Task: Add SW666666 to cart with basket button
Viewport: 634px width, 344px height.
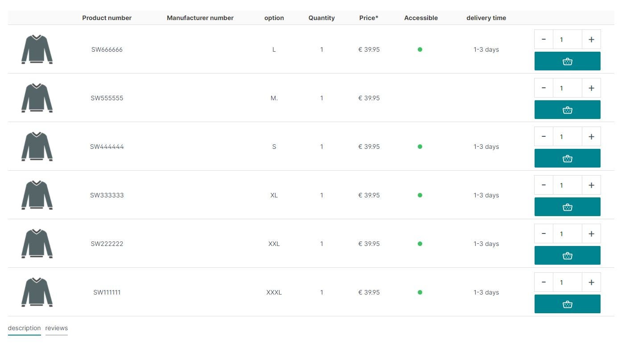Action: [567, 61]
